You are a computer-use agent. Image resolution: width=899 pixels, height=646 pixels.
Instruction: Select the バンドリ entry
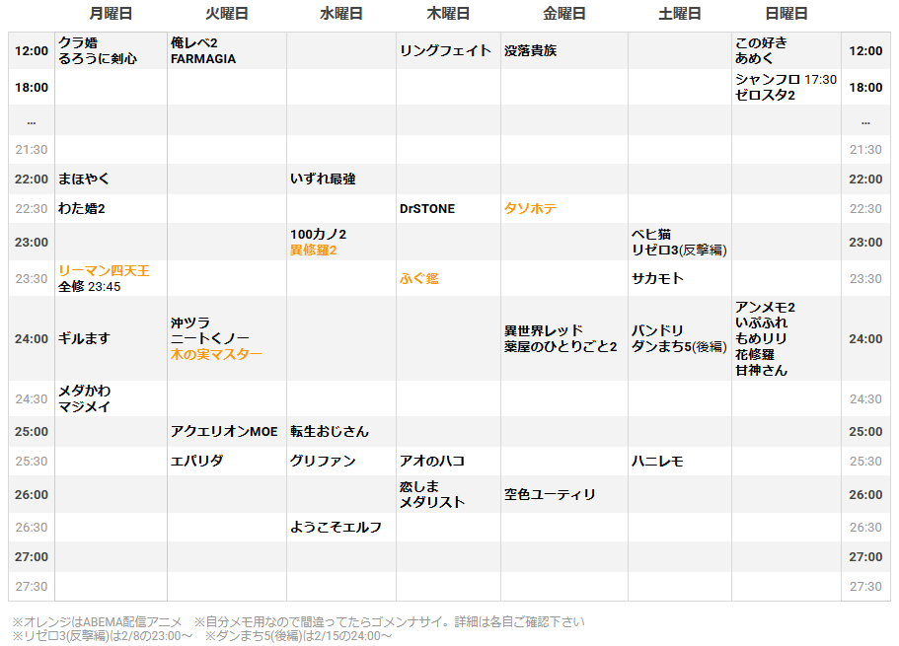coord(657,331)
